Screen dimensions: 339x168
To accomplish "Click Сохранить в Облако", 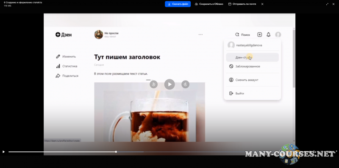I will point(209,4).
